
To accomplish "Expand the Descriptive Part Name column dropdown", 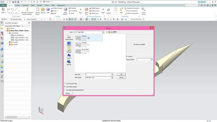I will 22,26.
